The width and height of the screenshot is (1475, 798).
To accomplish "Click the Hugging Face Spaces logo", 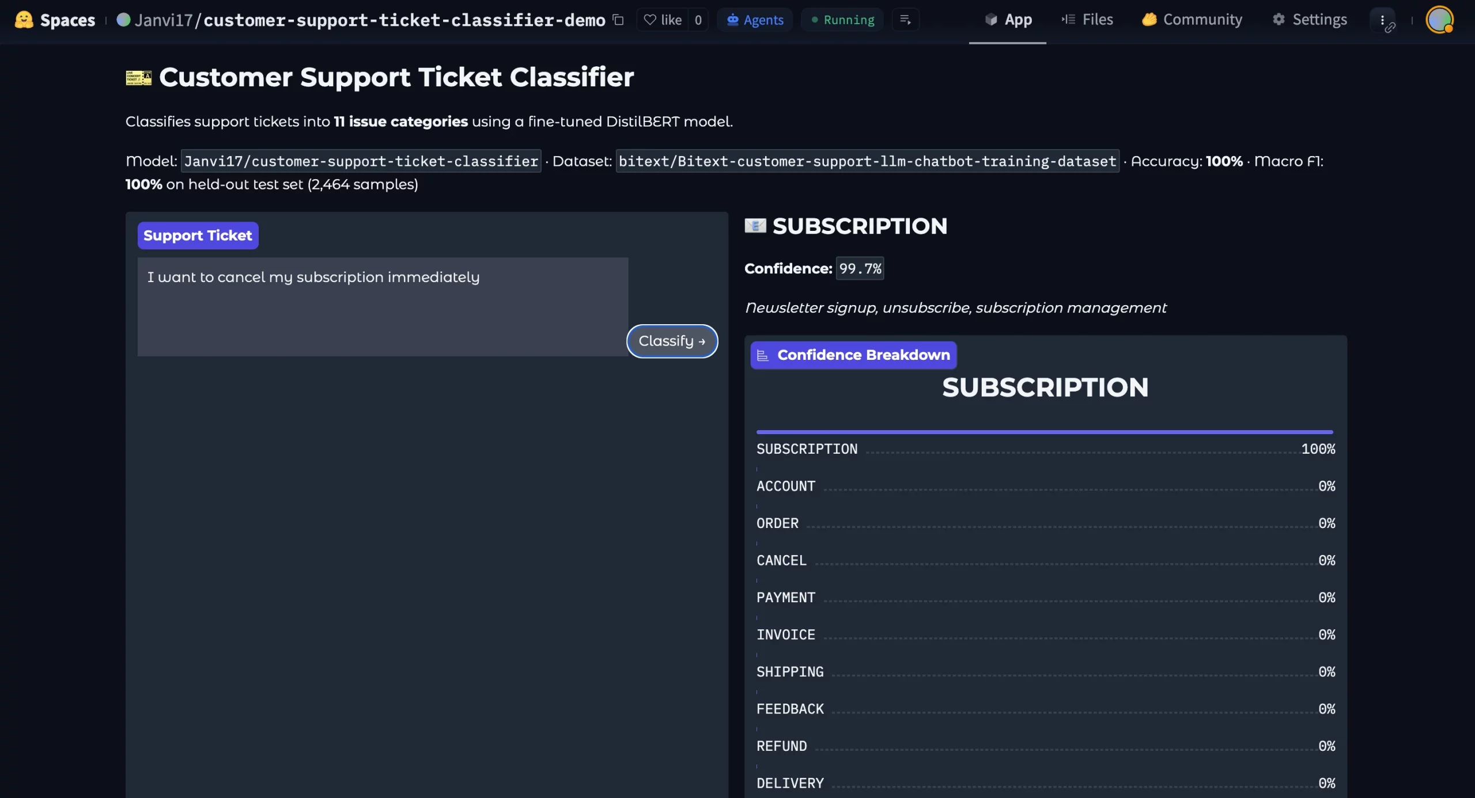I will click(24, 20).
